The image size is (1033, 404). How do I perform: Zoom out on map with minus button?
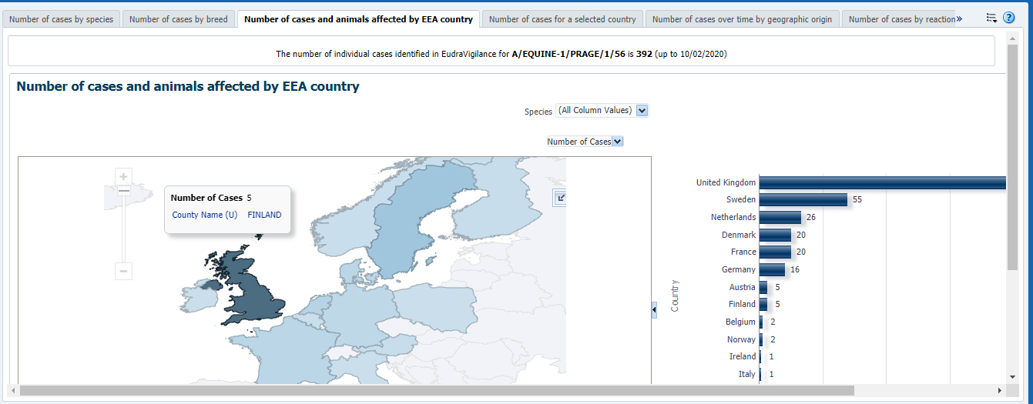[123, 271]
